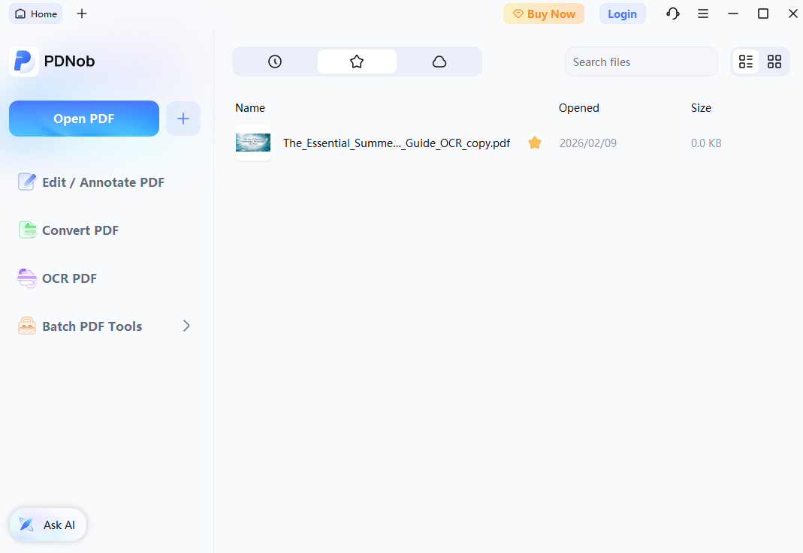Click the Convert PDF green icon
The image size is (803, 553).
coord(28,230)
